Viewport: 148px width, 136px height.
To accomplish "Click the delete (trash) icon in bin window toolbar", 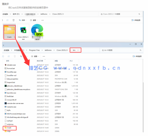I will tap(15, 56).
